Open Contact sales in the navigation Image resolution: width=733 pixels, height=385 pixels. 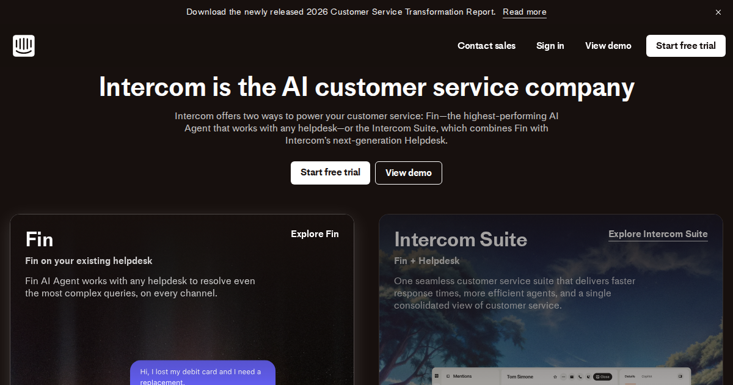pos(486,46)
